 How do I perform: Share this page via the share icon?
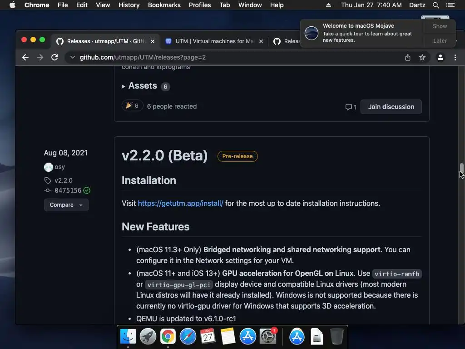point(408,57)
